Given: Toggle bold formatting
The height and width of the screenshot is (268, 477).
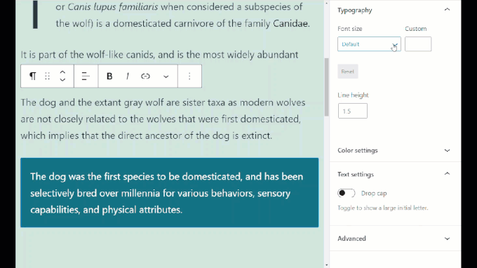Looking at the screenshot, I should (109, 76).
